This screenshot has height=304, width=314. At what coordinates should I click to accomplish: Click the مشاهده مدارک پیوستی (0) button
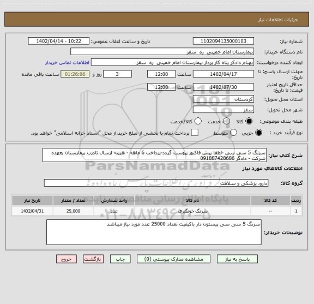click(x=173, y=259)
